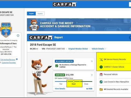
Task: Click the verified reviews shield icon
Action: pos(17,59)
